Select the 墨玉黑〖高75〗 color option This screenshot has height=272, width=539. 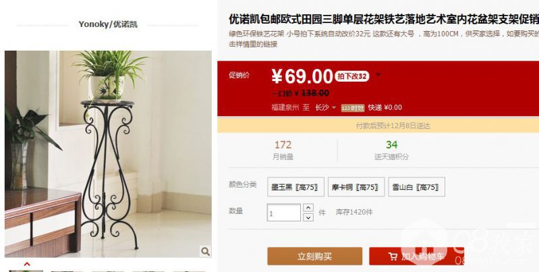[295, 187]
